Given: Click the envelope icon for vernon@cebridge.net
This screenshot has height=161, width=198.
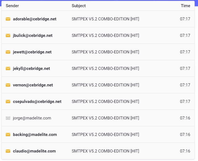Looking at the screenshot, I should [8, 85].
